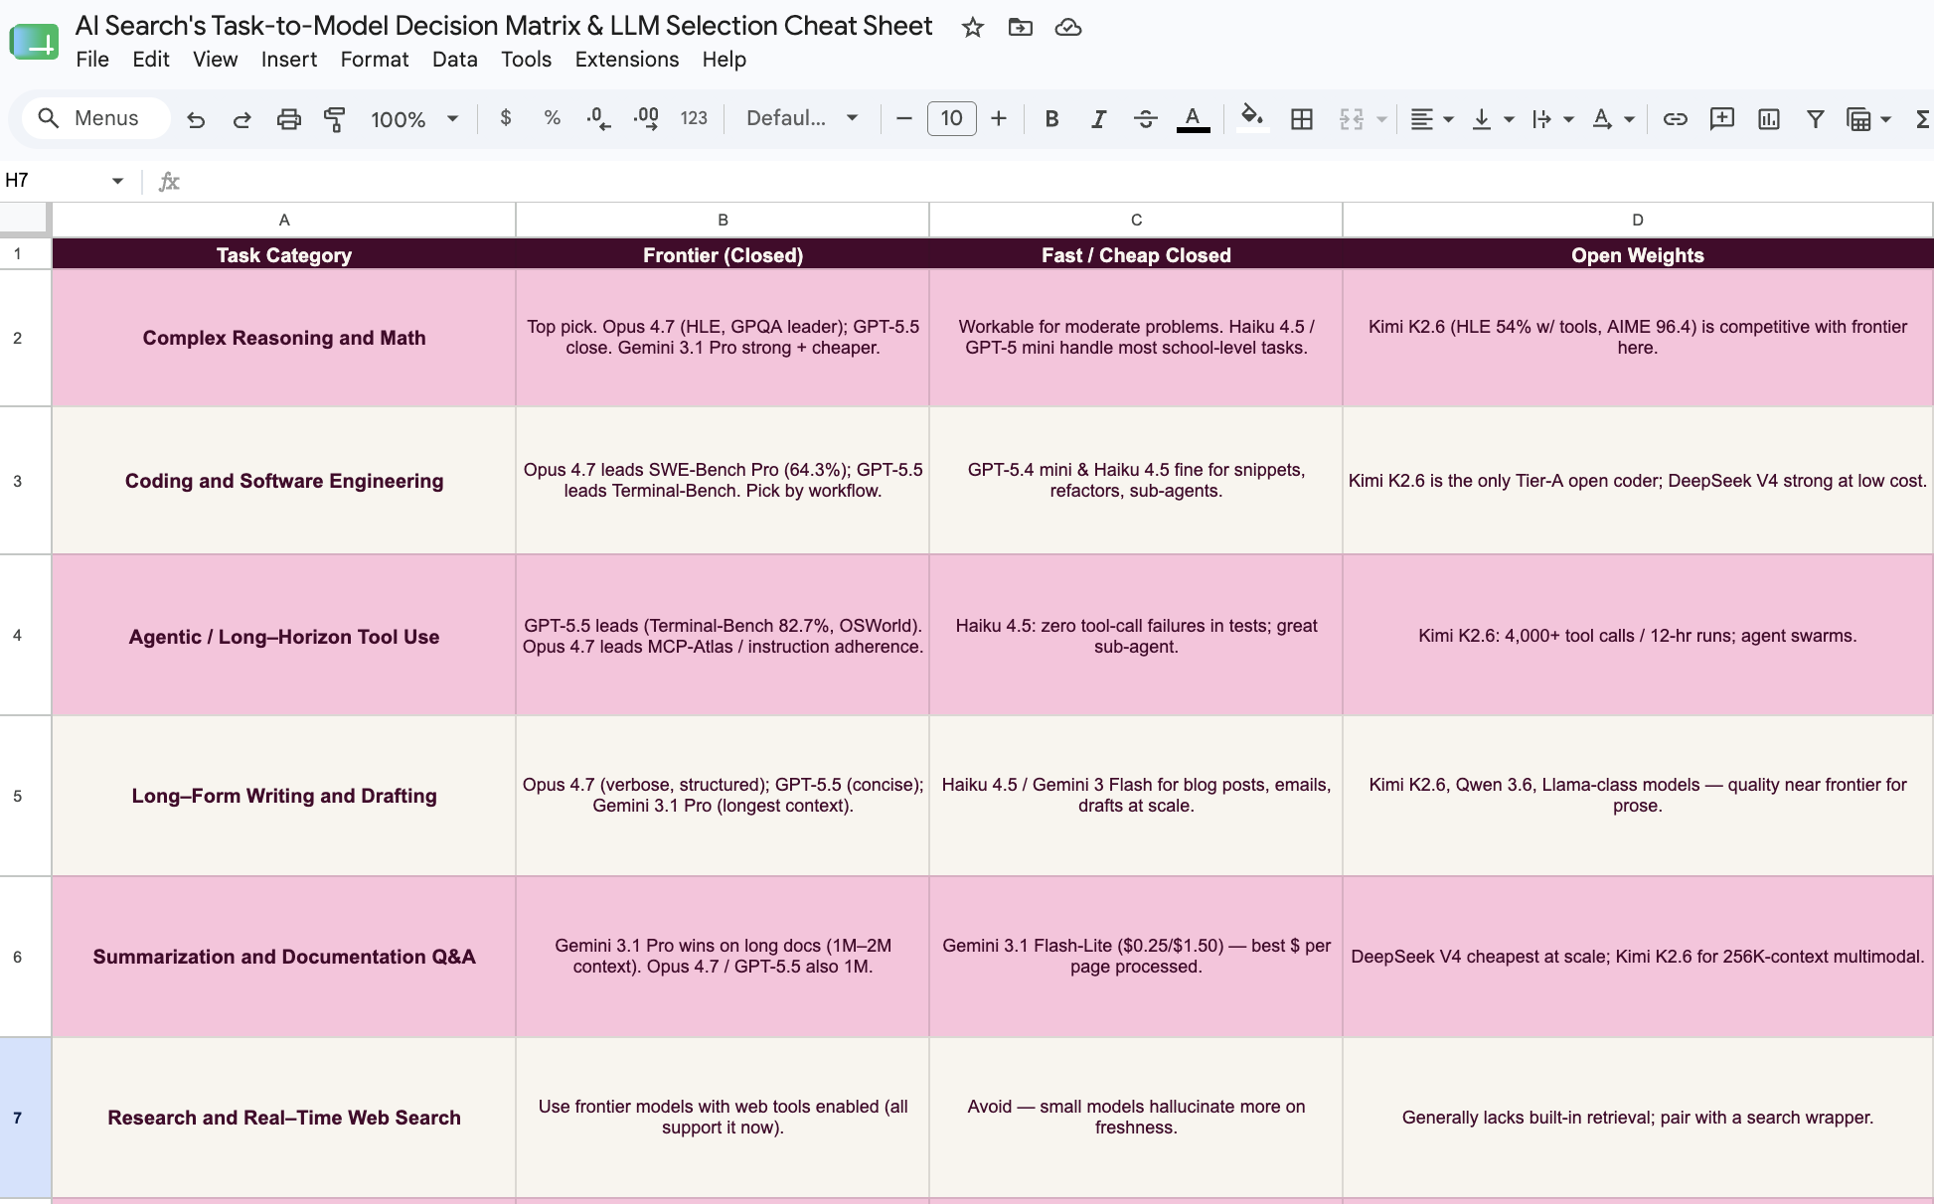The width and height of the screenshot is (1934, 1204).
Task: Open Google Sheets home logo
Action: [x=35, y=43]
